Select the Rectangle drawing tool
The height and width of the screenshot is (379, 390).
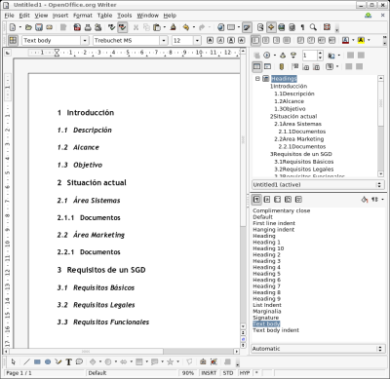(37, 361)
